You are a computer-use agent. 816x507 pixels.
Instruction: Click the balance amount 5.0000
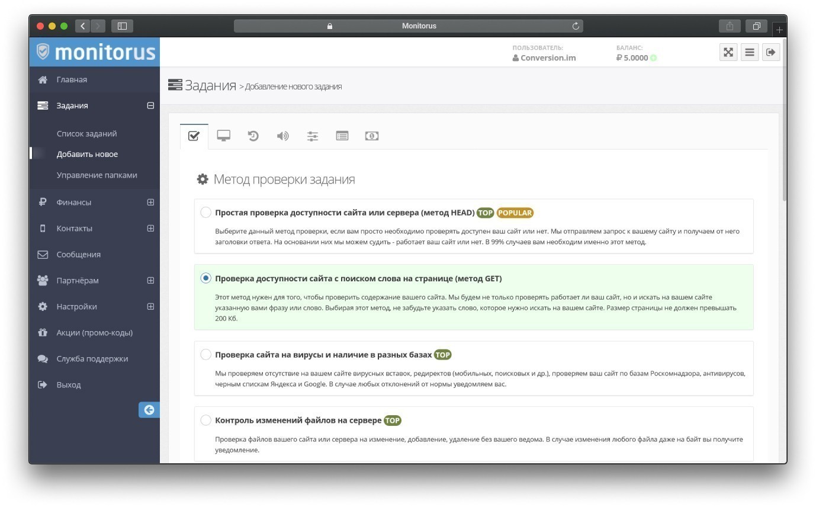636,58
